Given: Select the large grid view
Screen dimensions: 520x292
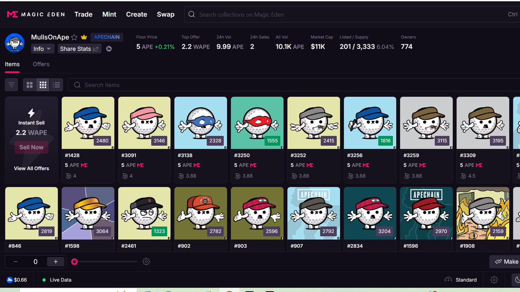Looking at the screenshot, I should tap(29, 85).
